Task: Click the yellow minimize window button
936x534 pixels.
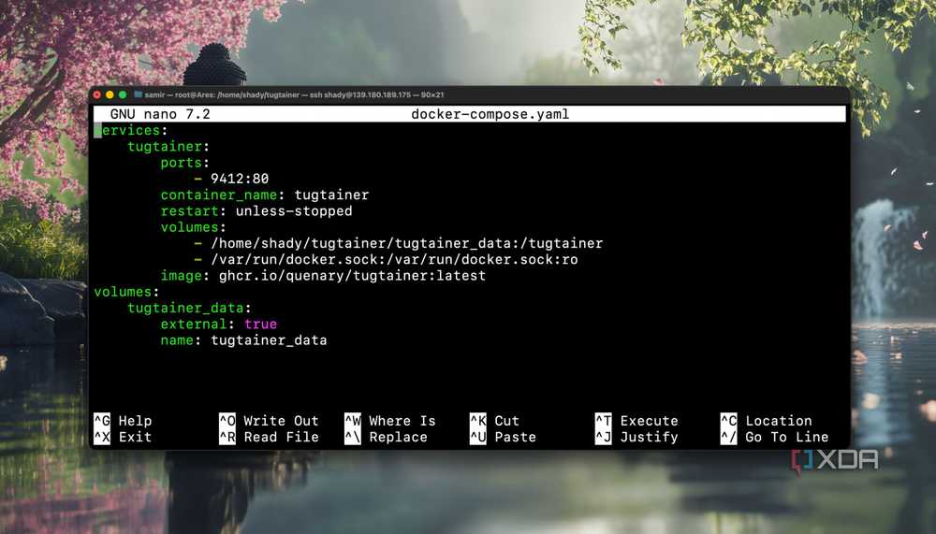Action: (x=110, y=94)
